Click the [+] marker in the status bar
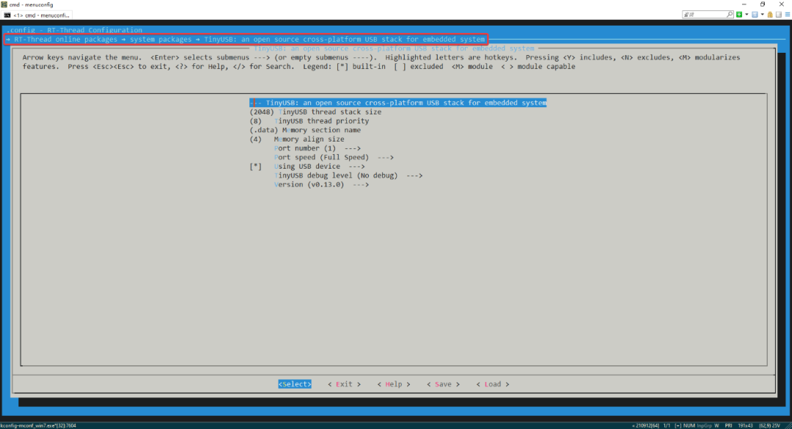Image resolution: width=792 pixels, height=429 pixels. pyautogui.click(x=678, y=425)
